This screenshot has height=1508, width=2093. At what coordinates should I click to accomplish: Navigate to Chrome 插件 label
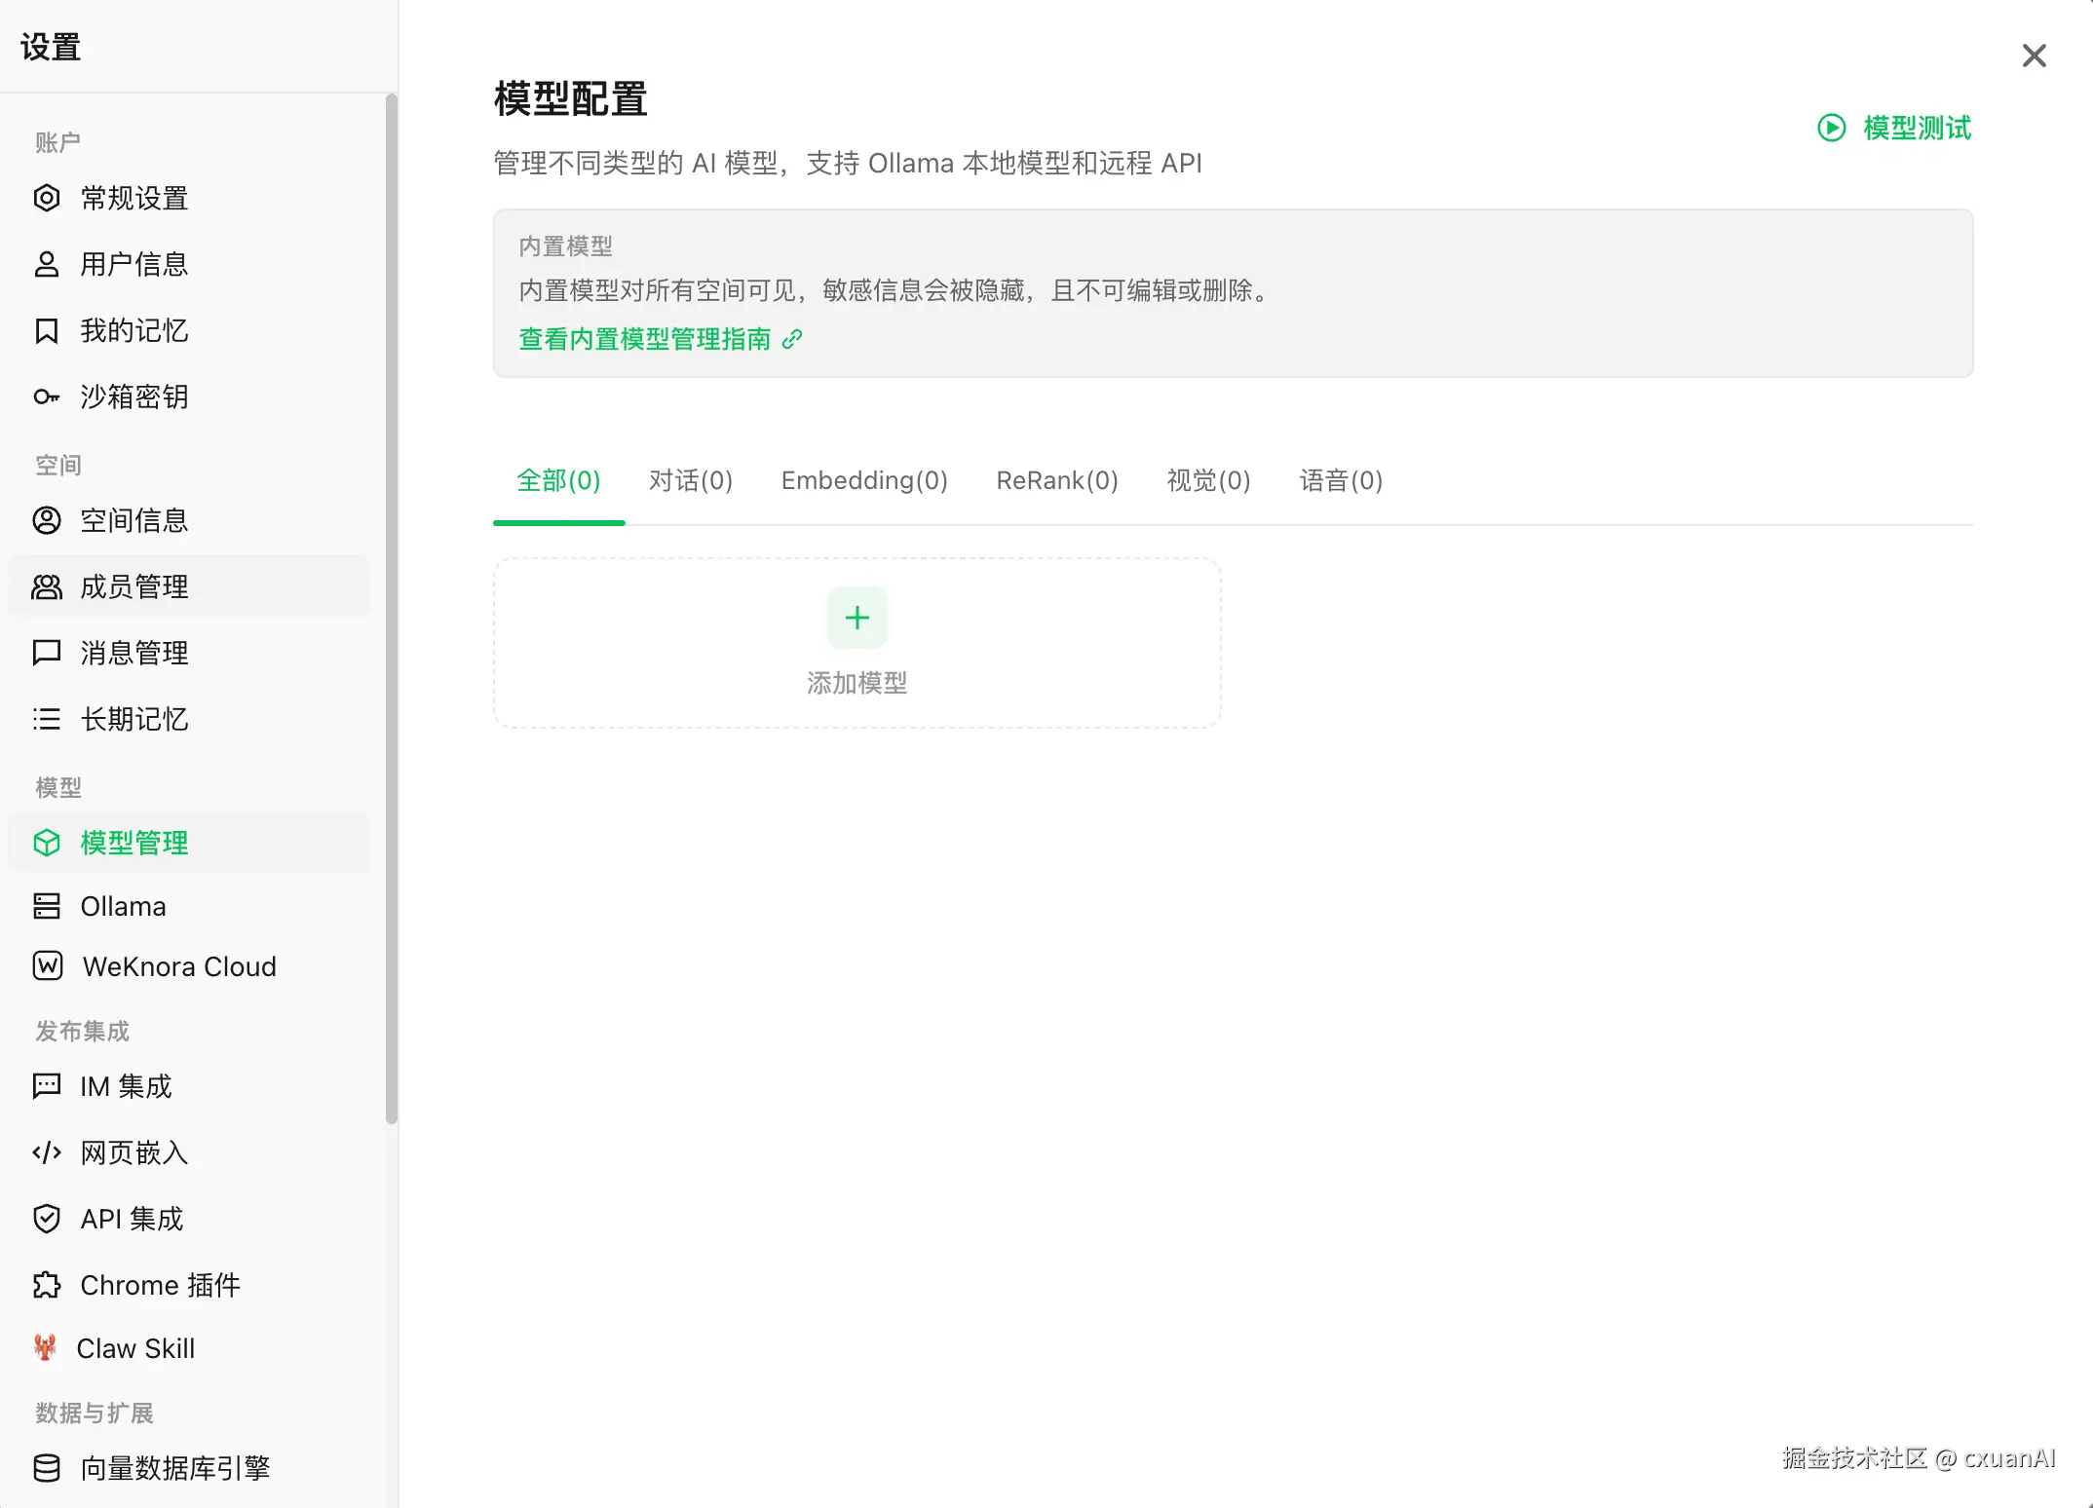coord(160,1285)
